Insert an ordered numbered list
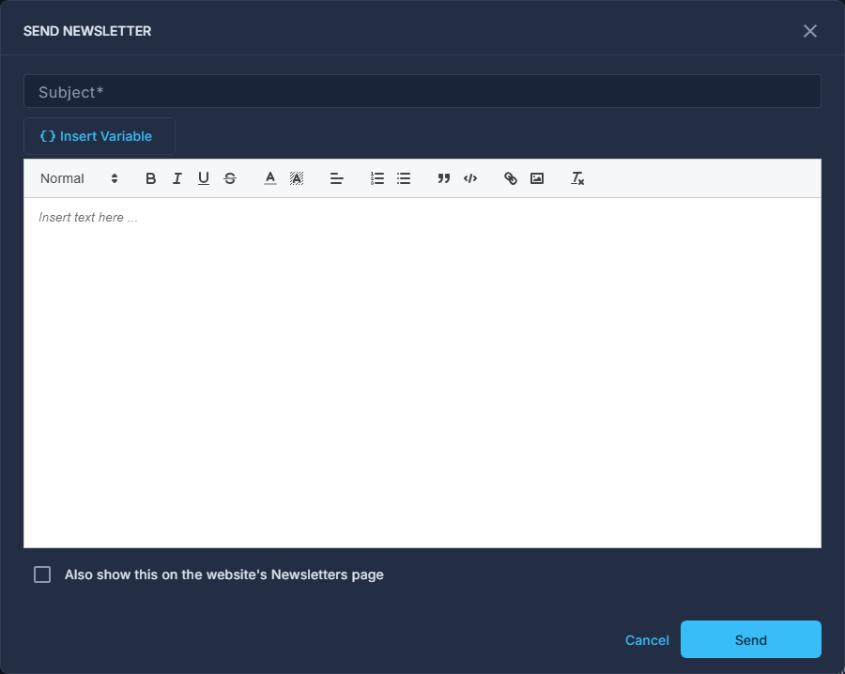 point(377,178)
